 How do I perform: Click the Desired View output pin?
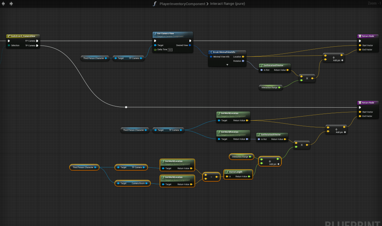(x=190, y=46)
